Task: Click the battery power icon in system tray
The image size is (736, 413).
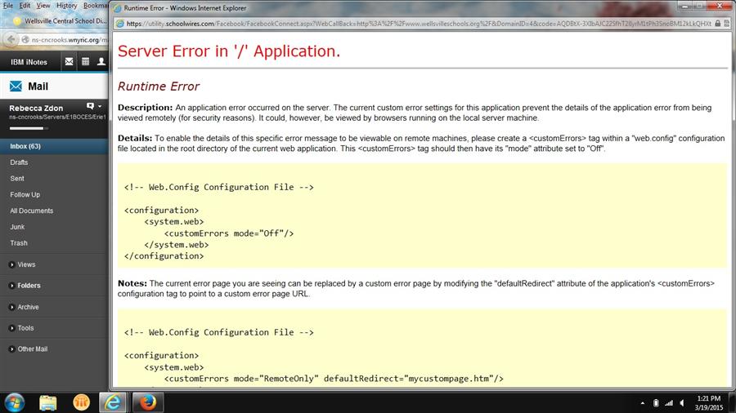Action: [656, 403]
